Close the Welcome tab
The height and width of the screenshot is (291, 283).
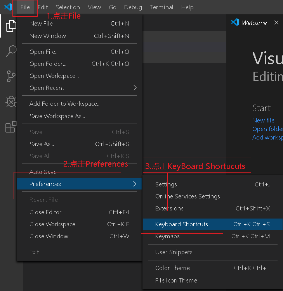(276, 22)
